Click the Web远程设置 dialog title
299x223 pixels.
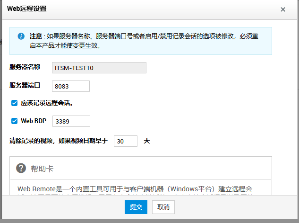[27, 9]
